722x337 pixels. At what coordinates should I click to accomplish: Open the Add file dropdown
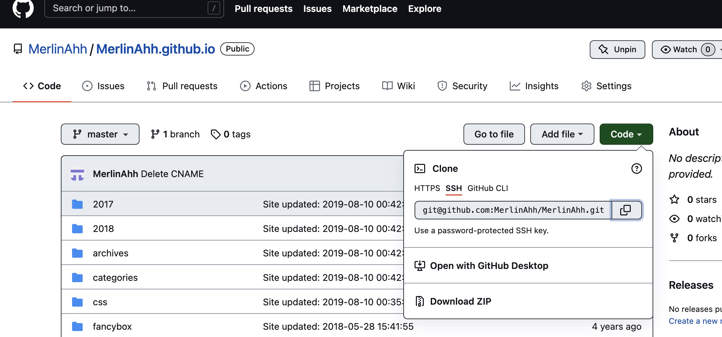[562, 134]
